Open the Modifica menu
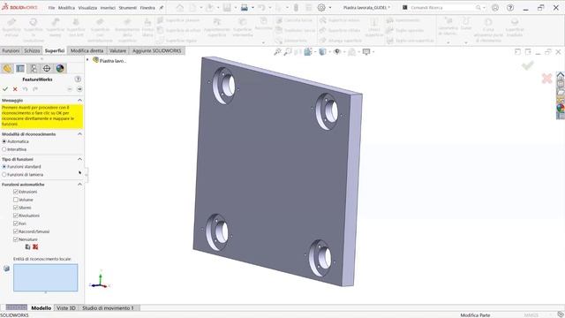 [x=67, y=8]
